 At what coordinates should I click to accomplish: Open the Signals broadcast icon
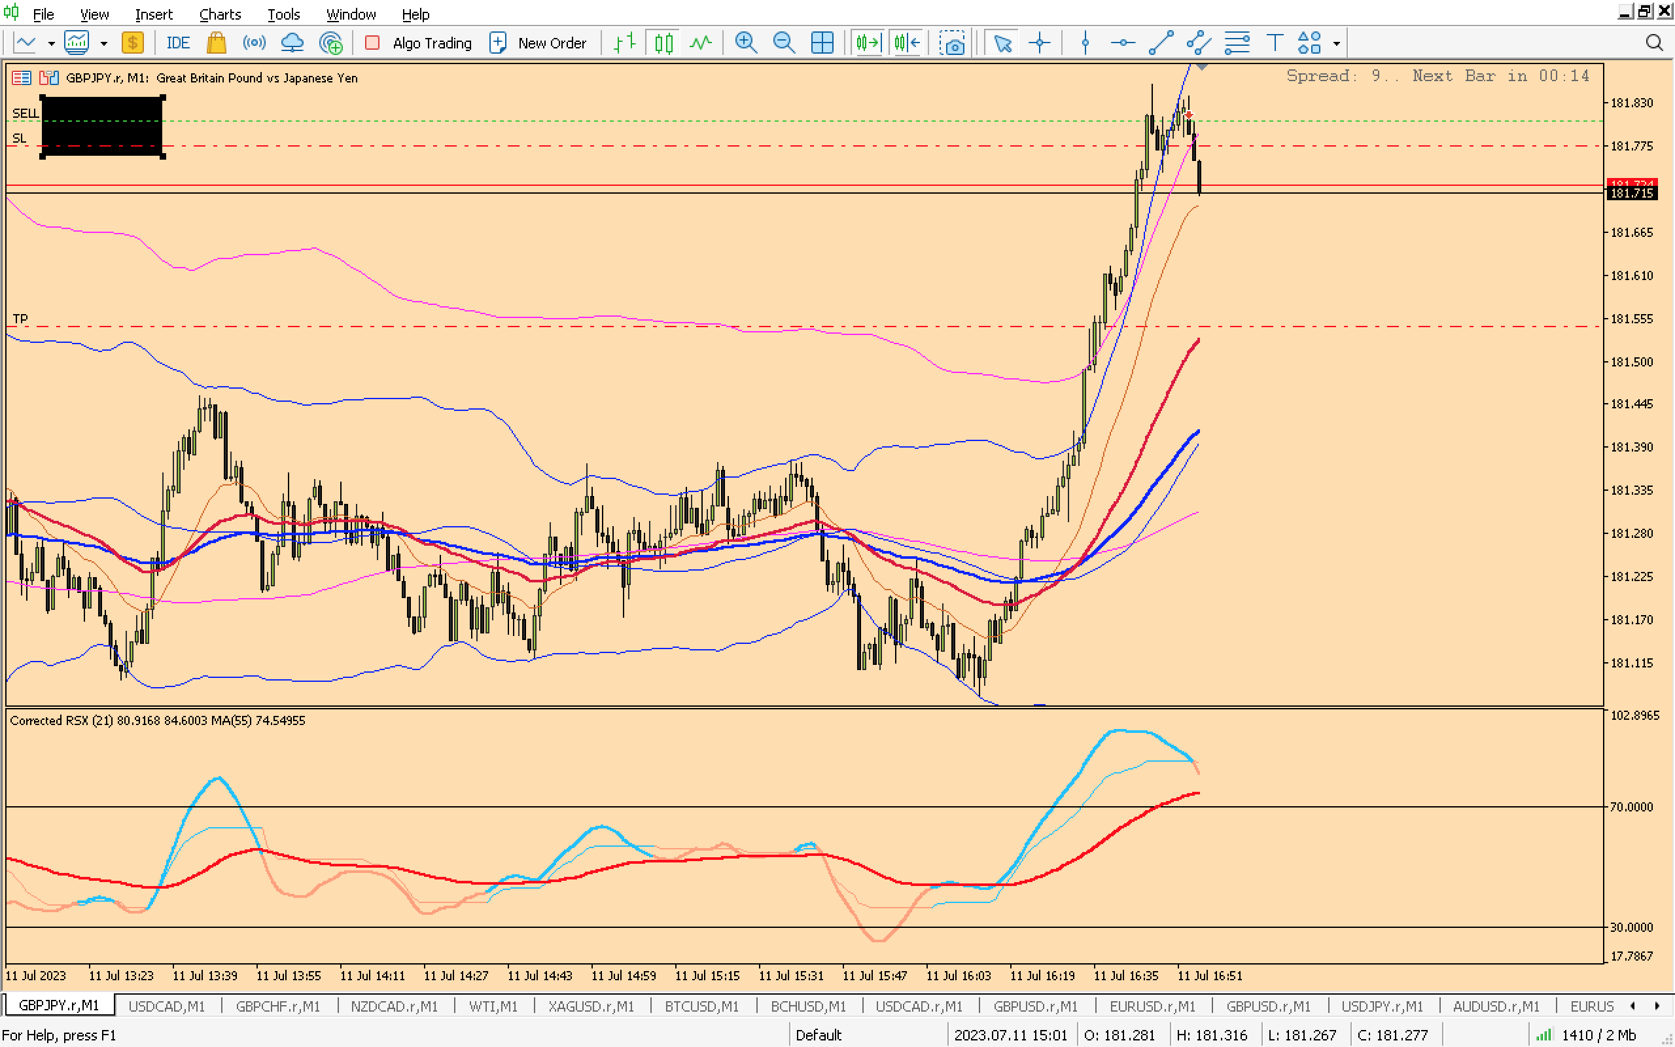(254, 43)
